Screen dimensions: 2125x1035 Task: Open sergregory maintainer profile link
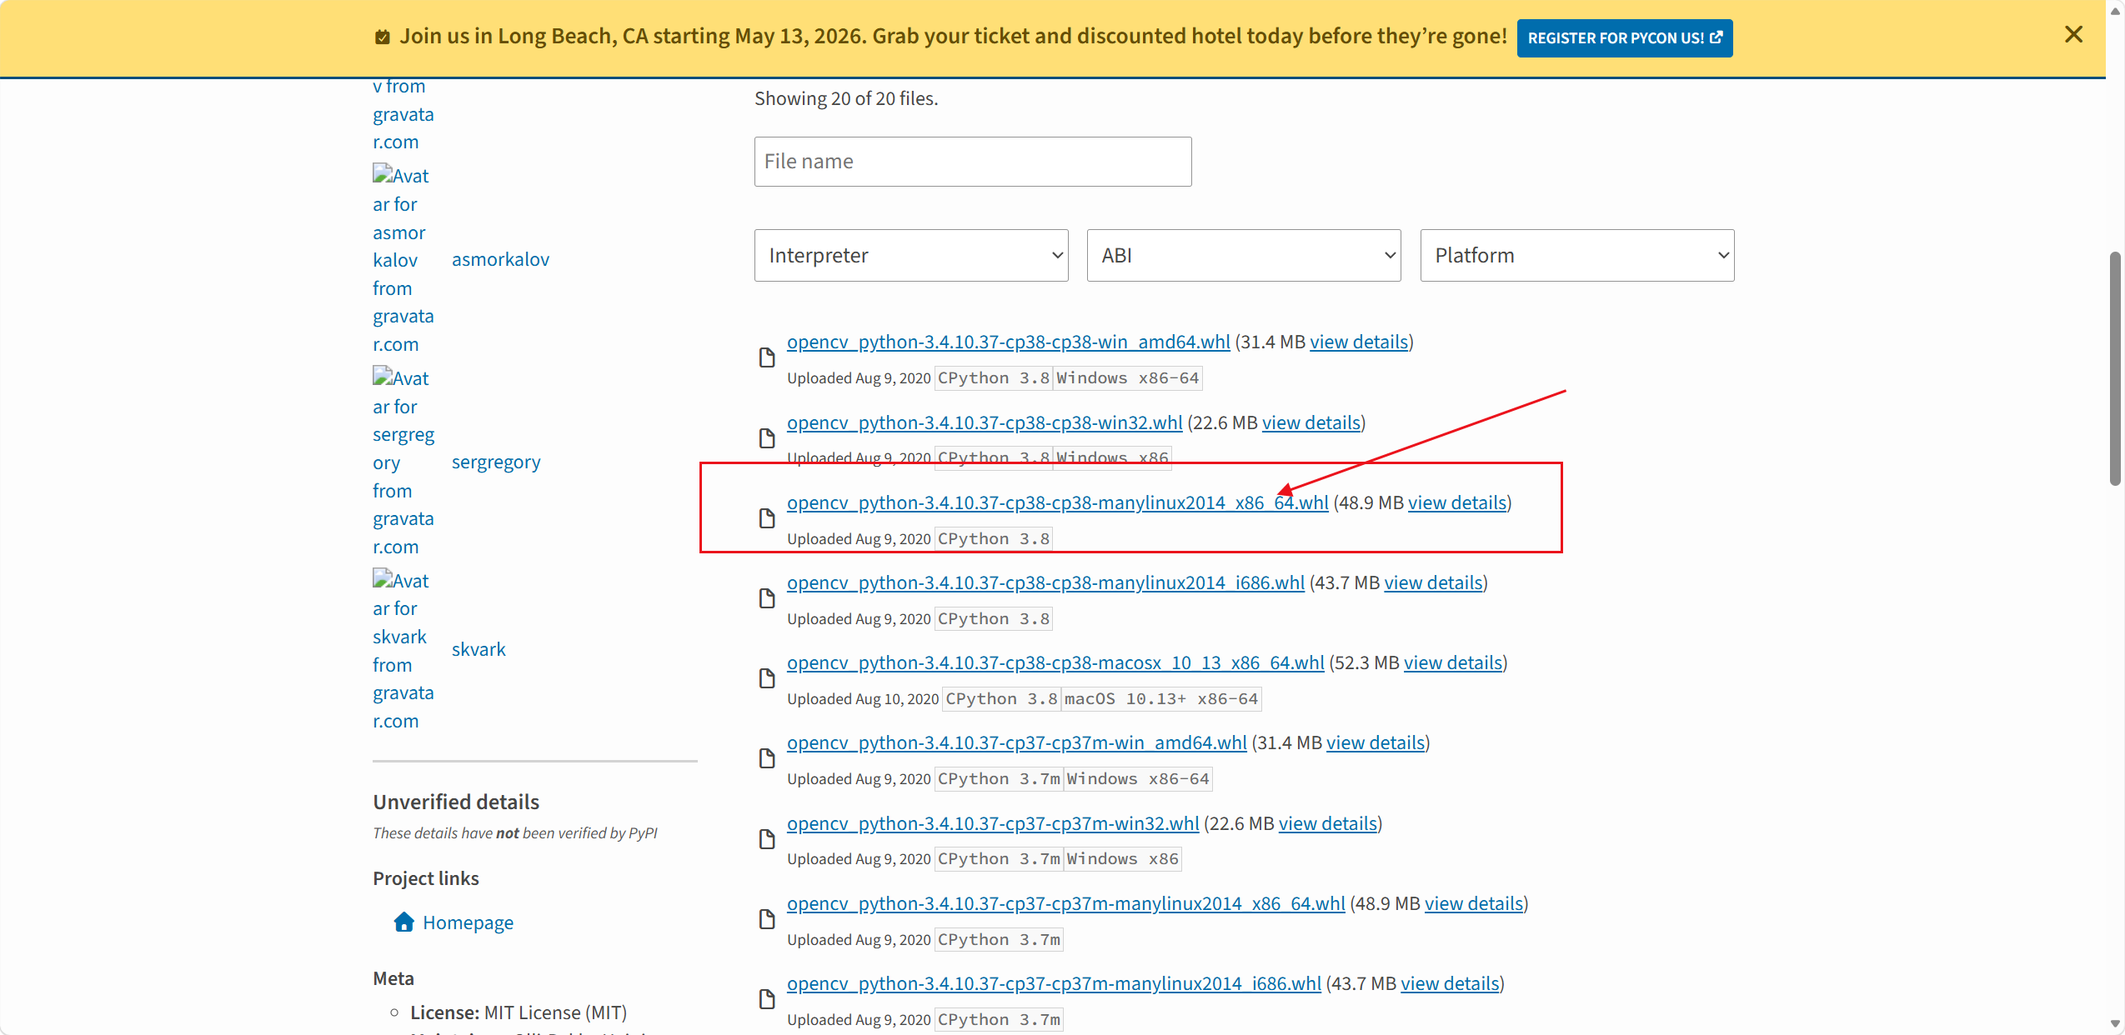pos(496,462)
